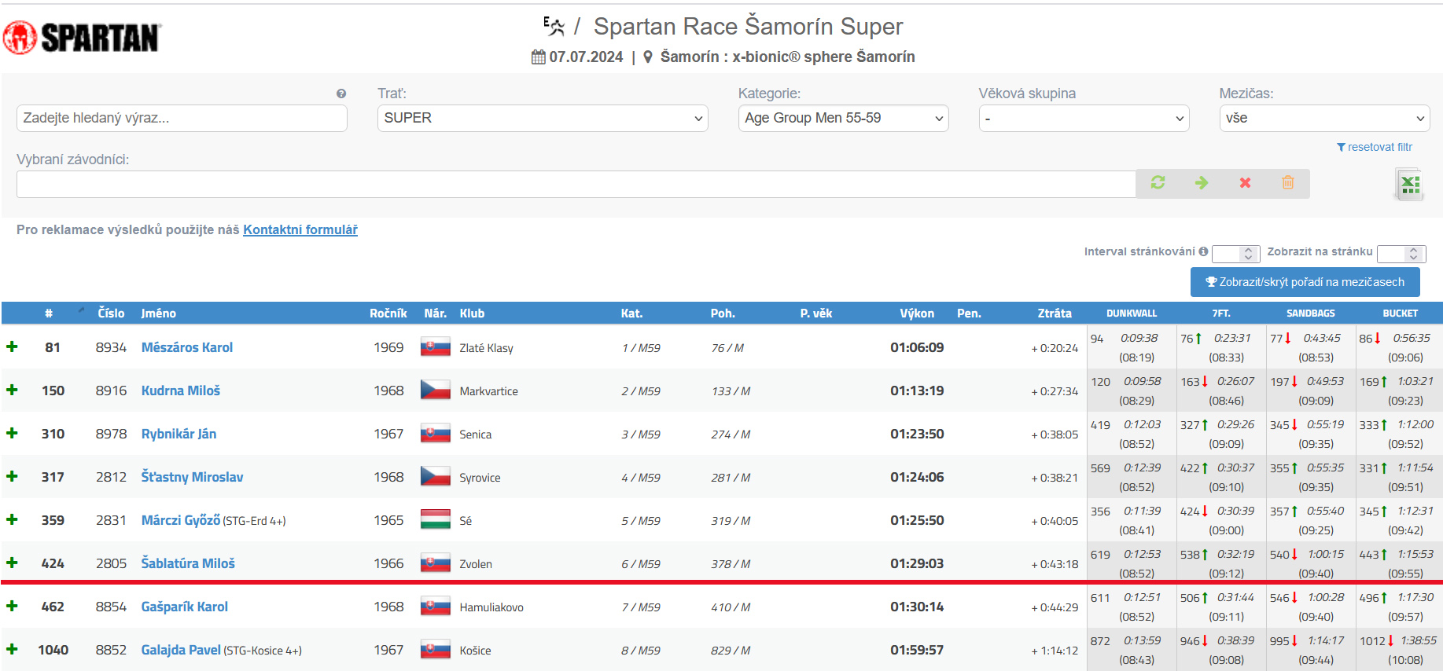Click the Spartan logo

point(82,37)
